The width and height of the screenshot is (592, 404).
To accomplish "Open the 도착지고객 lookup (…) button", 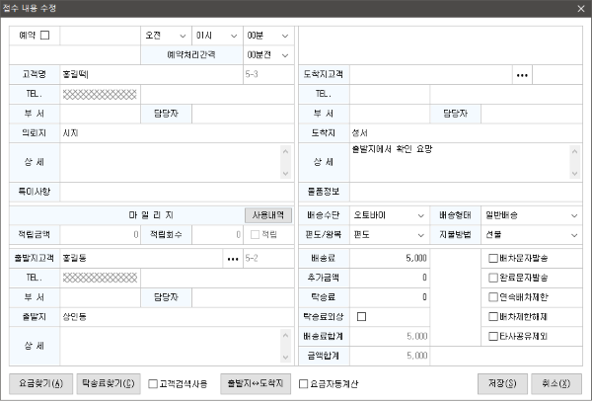I will pyautogui.click(x=523, y=74).
